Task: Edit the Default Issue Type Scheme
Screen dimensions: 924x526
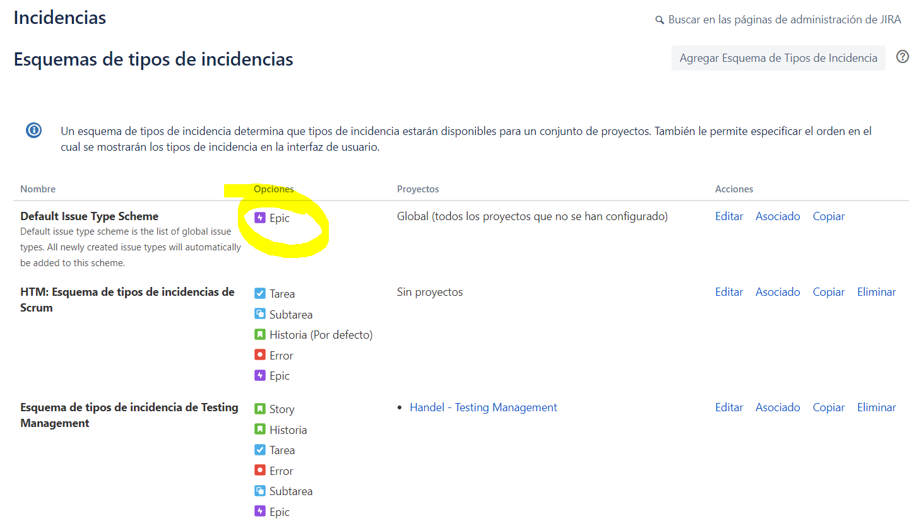Action: pyautogui.click(x=729, y=216)
